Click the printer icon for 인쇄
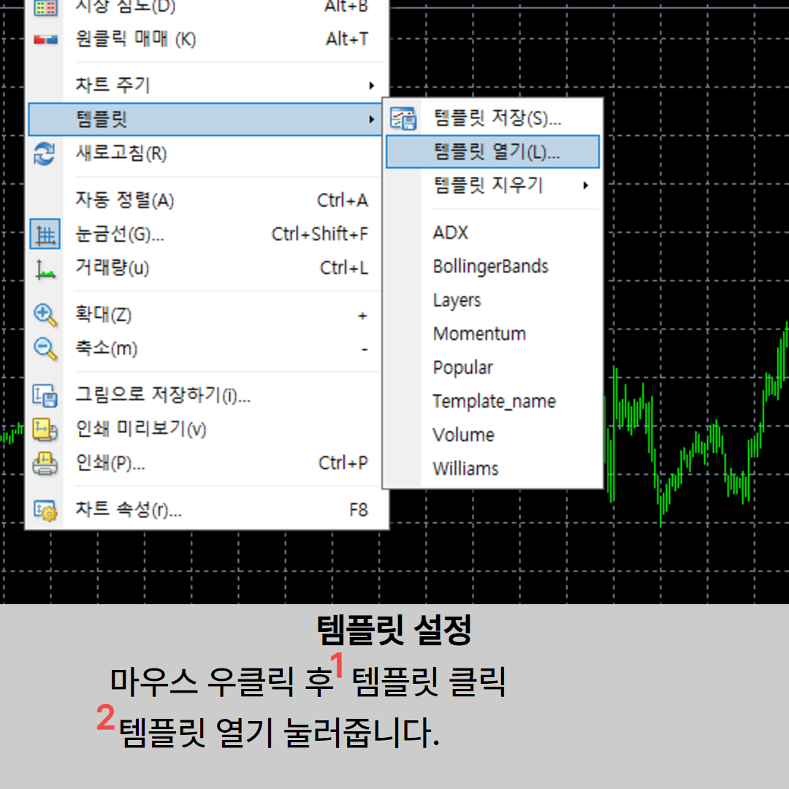 (45, 463)
